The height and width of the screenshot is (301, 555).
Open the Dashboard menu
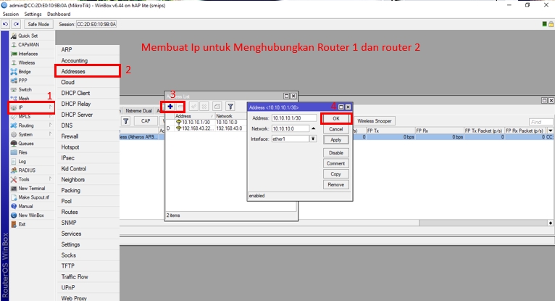point(59,15)
